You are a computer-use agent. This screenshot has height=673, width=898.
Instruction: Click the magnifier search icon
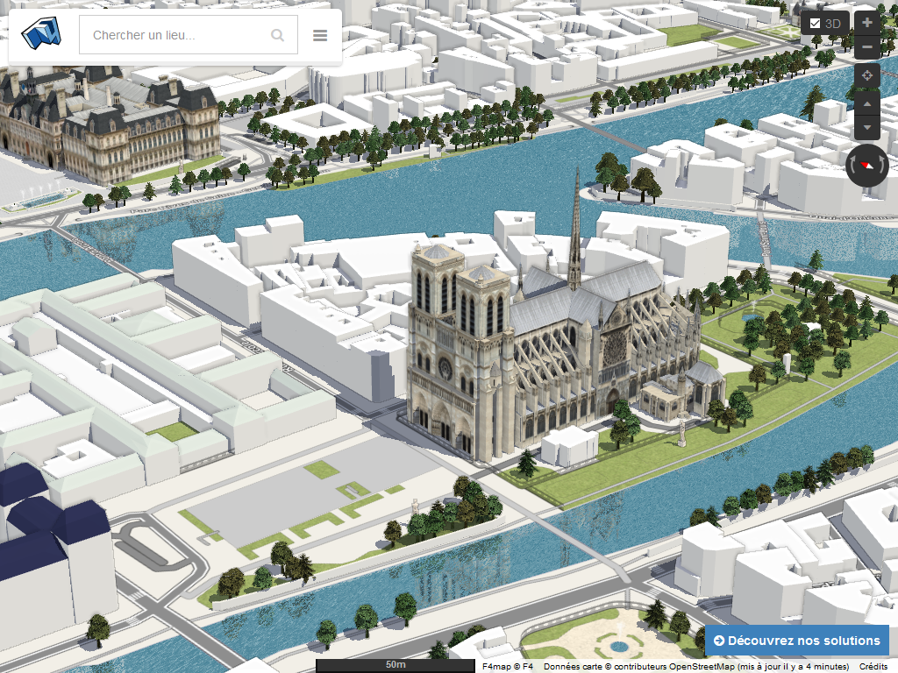277,35
